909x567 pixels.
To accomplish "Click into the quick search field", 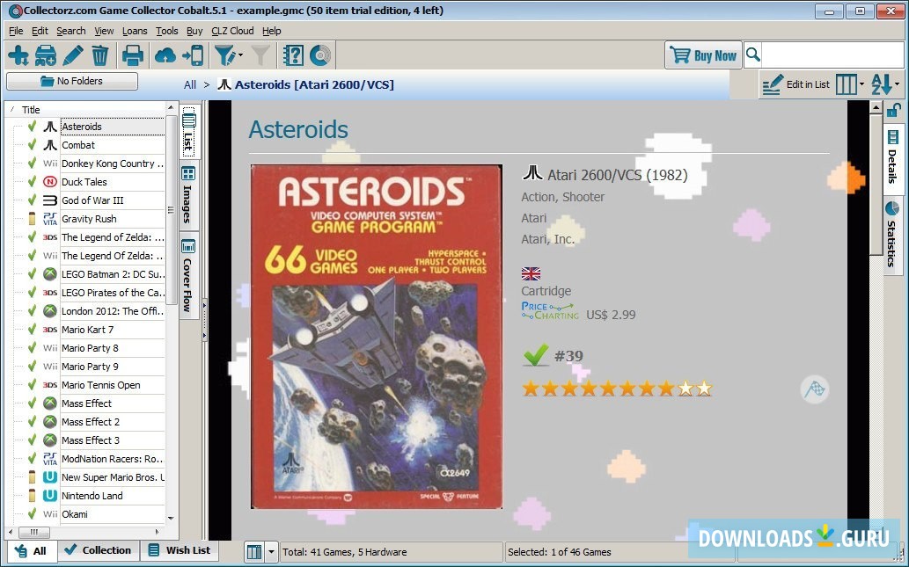I will (x=832, y=55).
